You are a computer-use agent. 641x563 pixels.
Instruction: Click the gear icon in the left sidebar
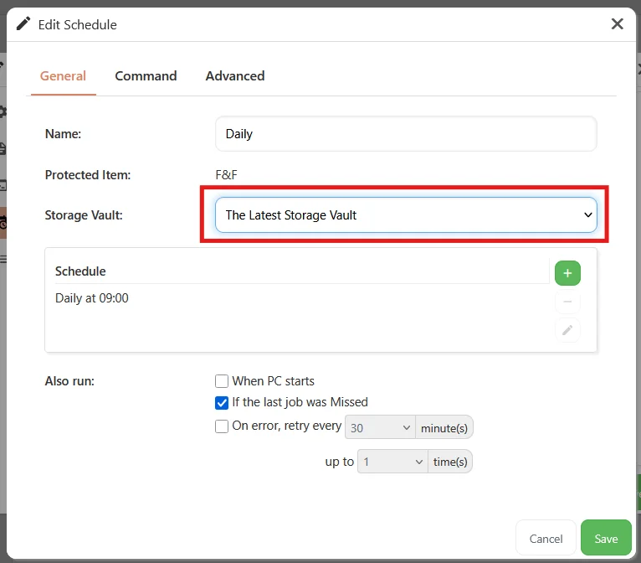3,111
